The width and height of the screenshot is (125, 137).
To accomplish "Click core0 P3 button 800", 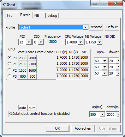I will coord(23,76).
